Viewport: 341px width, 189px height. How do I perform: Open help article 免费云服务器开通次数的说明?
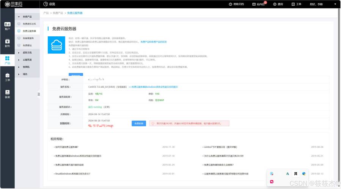69,165
